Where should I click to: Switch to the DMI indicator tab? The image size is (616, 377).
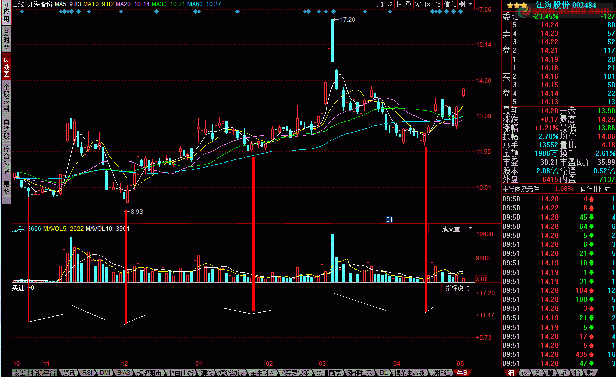105,373
